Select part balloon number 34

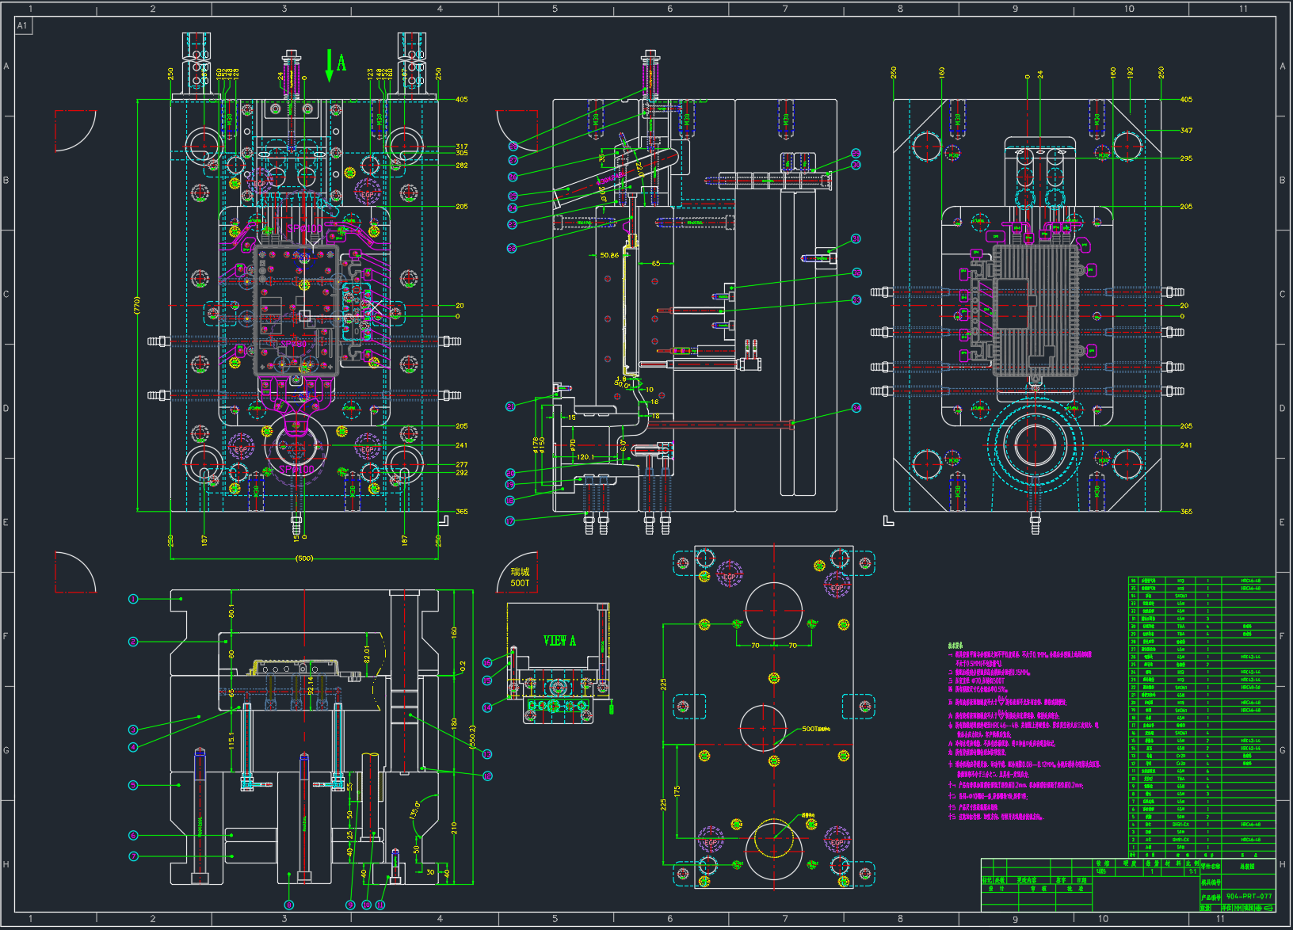[856, 408]
